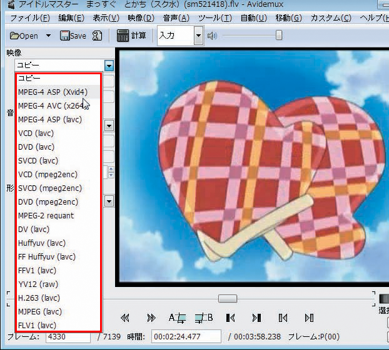Open the 自動(U) menu
389x350 pixels.
coord(253,18)
